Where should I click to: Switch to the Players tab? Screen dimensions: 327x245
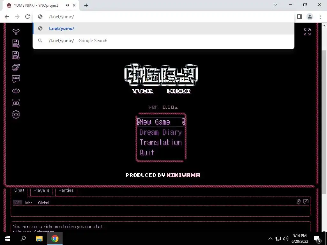pyautogui.click(x=41, y=190)
